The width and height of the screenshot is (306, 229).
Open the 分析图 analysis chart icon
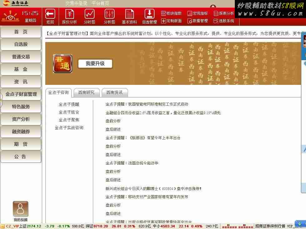pyautogui.click(x=110, y=14)
